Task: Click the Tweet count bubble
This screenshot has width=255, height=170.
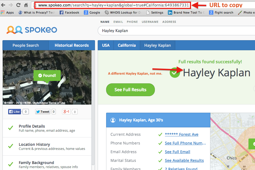Action: [54, 112]
